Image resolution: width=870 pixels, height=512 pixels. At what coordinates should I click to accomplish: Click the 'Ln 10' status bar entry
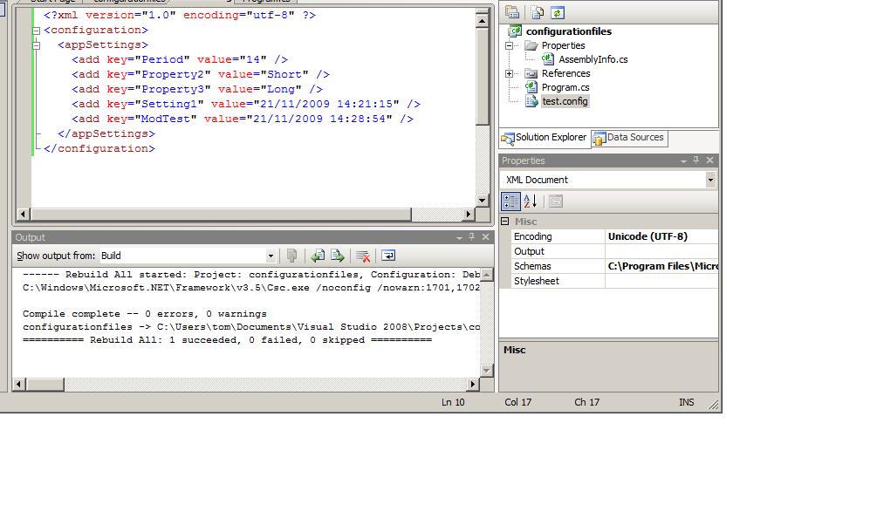(453, 402)
